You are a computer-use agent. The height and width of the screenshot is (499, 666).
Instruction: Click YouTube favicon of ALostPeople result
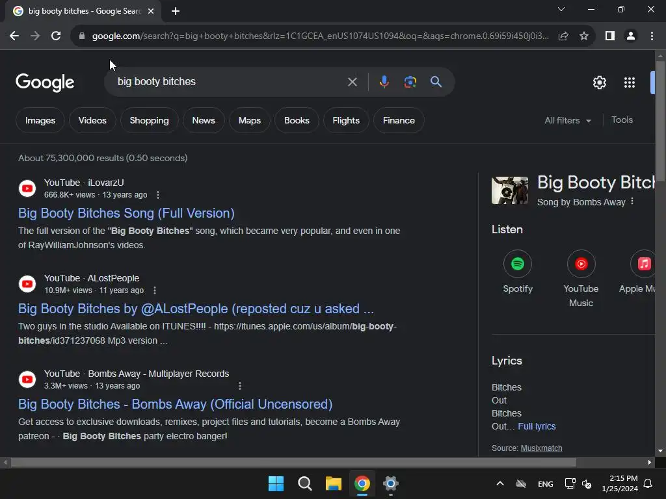click(x=27, y=284)
